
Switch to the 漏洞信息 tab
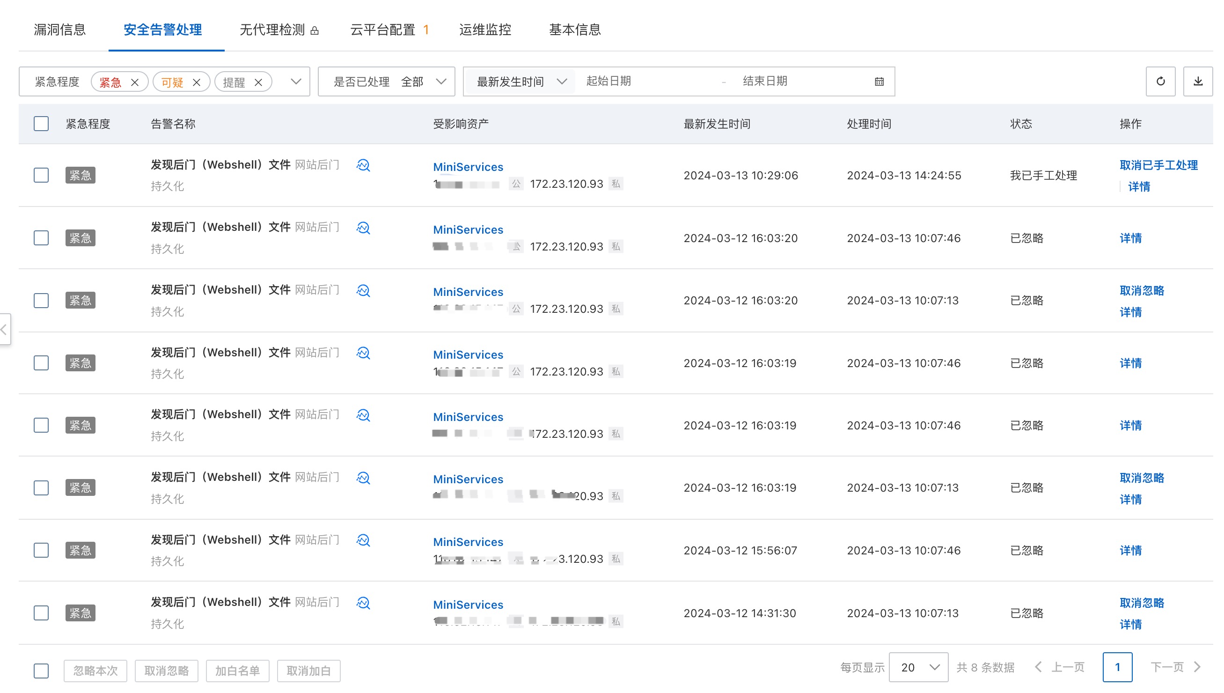59,29
